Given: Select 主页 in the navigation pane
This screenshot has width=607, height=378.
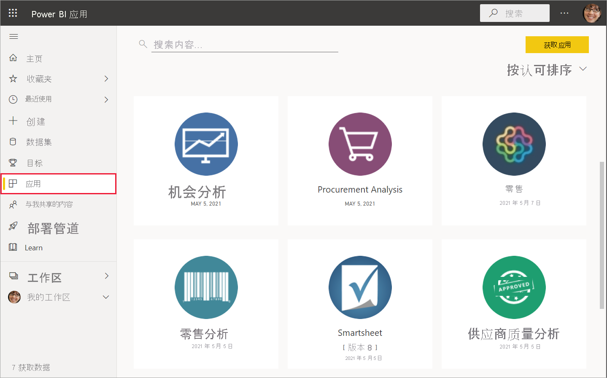Looking at the screenshot, I should (x=34, y=59).
